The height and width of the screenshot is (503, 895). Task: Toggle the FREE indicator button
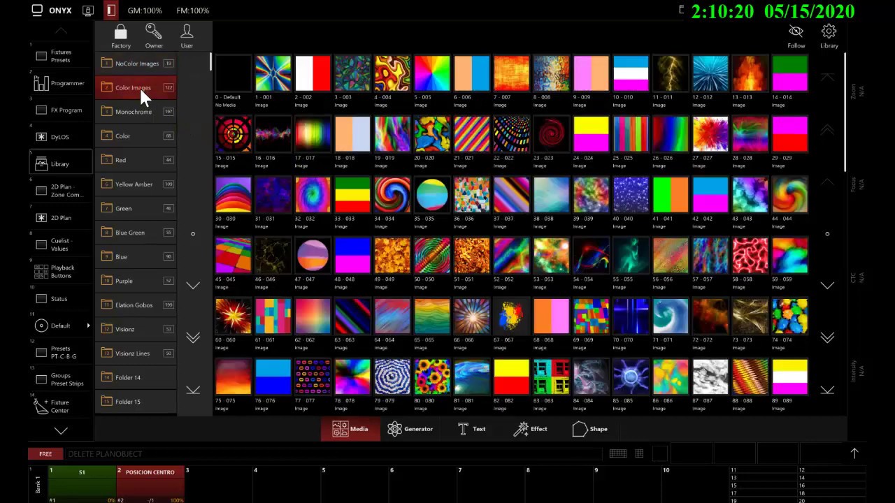coord(45,454)
